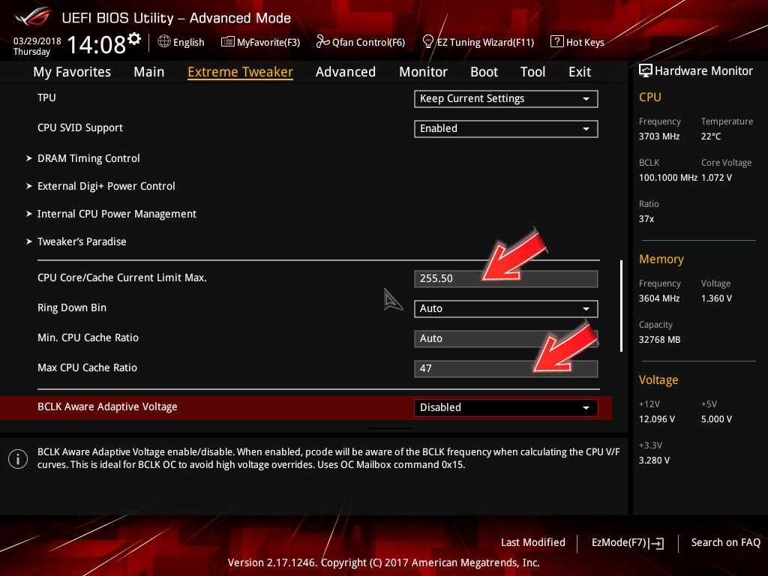Screen dimensions: 768x576
Task: Open the CPU SVID Support dropdown
Action: 506,129
